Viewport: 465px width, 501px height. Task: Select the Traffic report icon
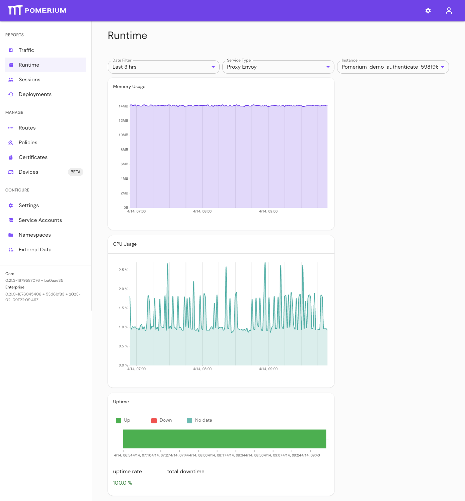pos(10,50)
